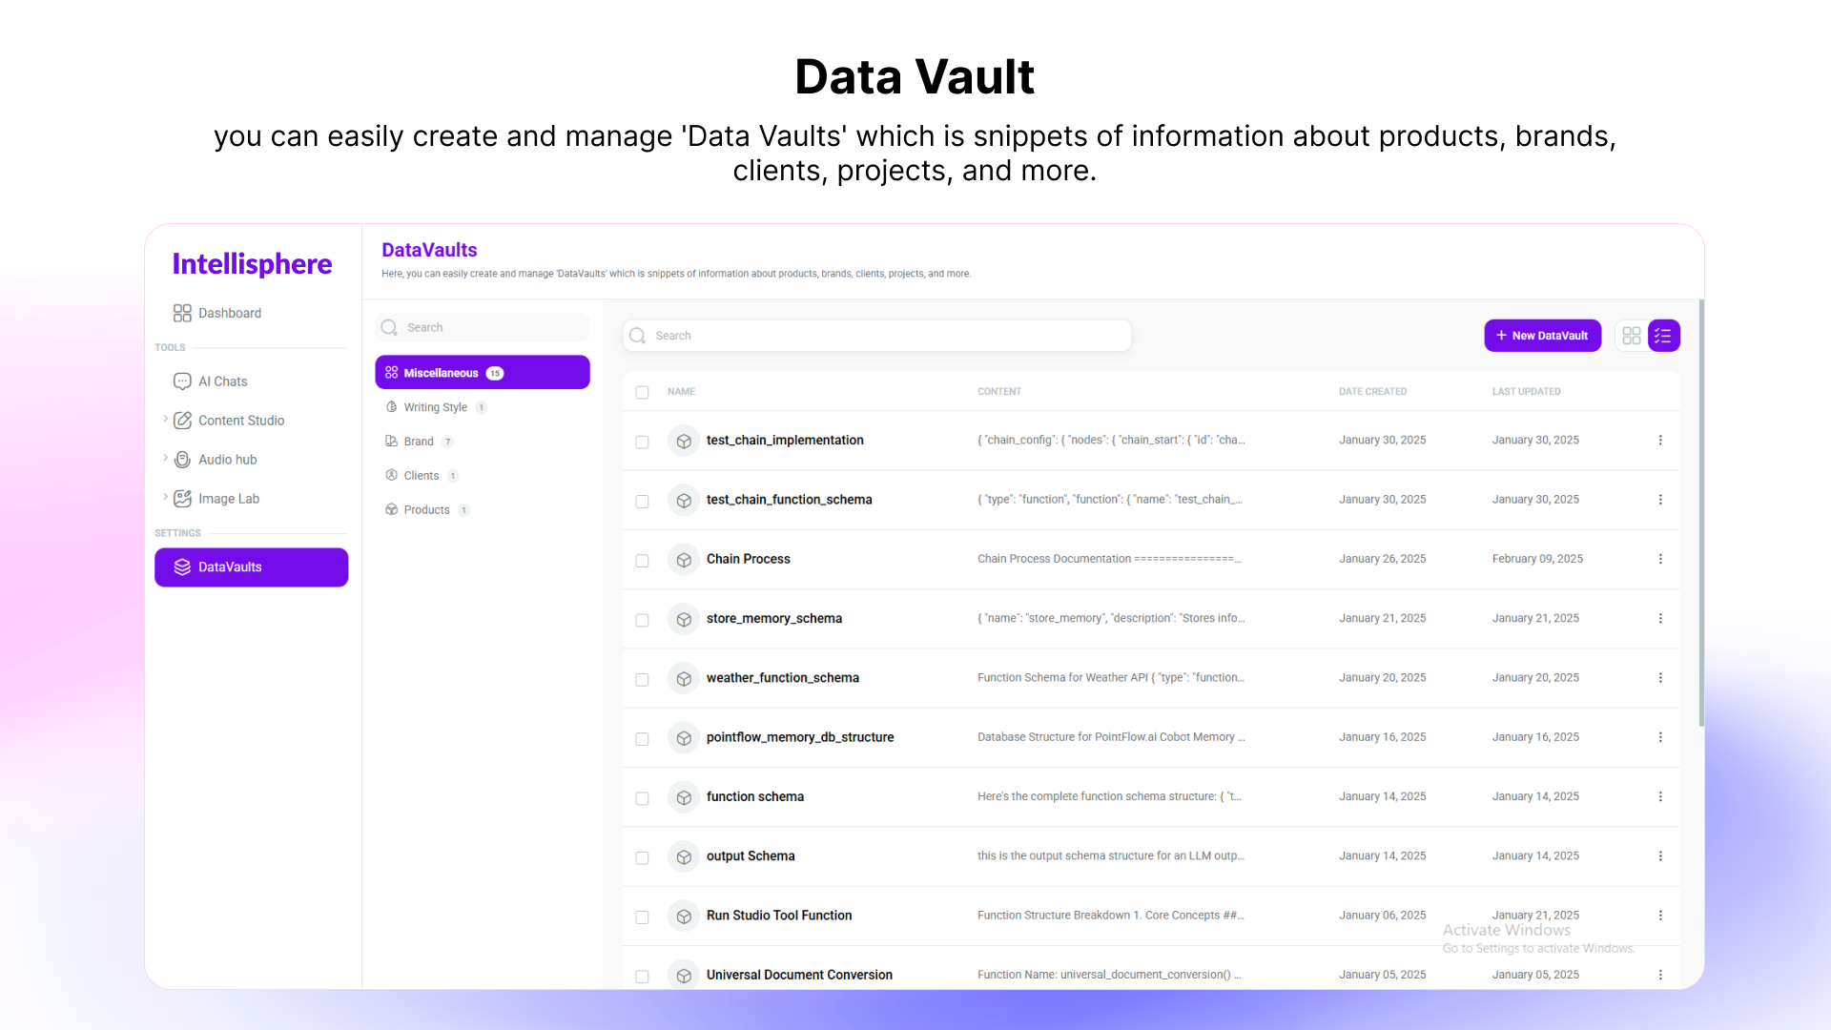Click the cube icon beside output Schema
Viewport: 1831px width, 1030px height.
(684, 857)
